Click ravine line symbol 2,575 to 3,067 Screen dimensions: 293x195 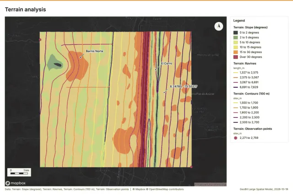[x=236, y=77]
